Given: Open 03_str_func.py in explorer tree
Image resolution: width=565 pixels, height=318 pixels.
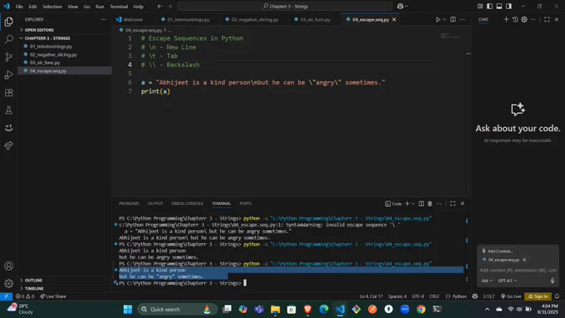Looking at the screenshot, I should click(45, 62).
